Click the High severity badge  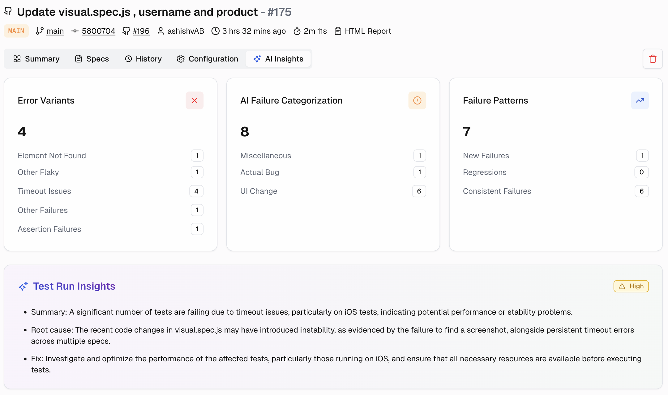click(631, 286)
